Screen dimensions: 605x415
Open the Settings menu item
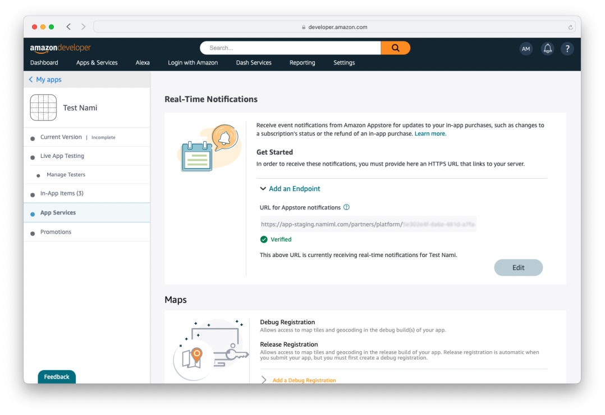[x=344, y=62]
